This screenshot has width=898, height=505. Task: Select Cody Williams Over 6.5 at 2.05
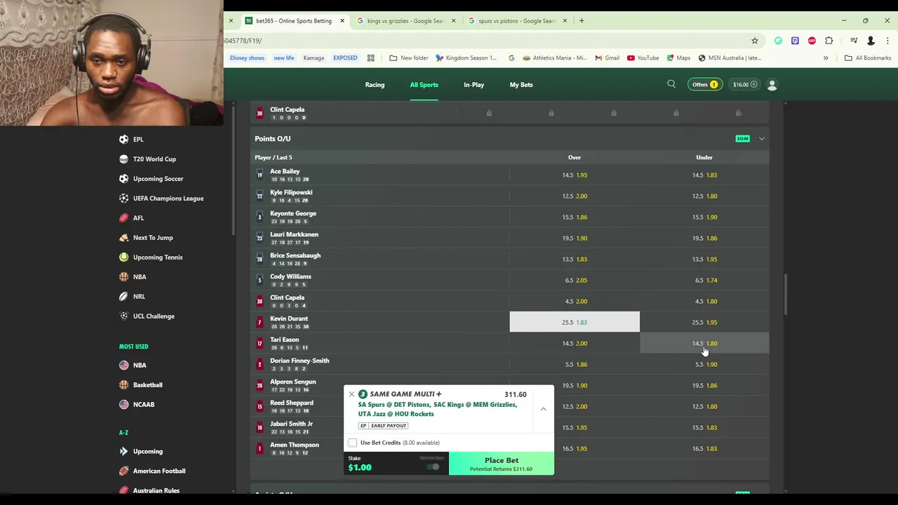click(575, 281)
